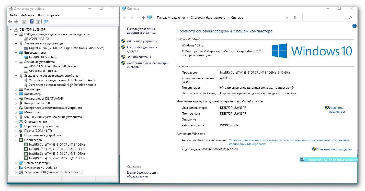Click Система и безопасность in the breadcrumb
The height and width of the screenshot is (191, 365).
208,18
